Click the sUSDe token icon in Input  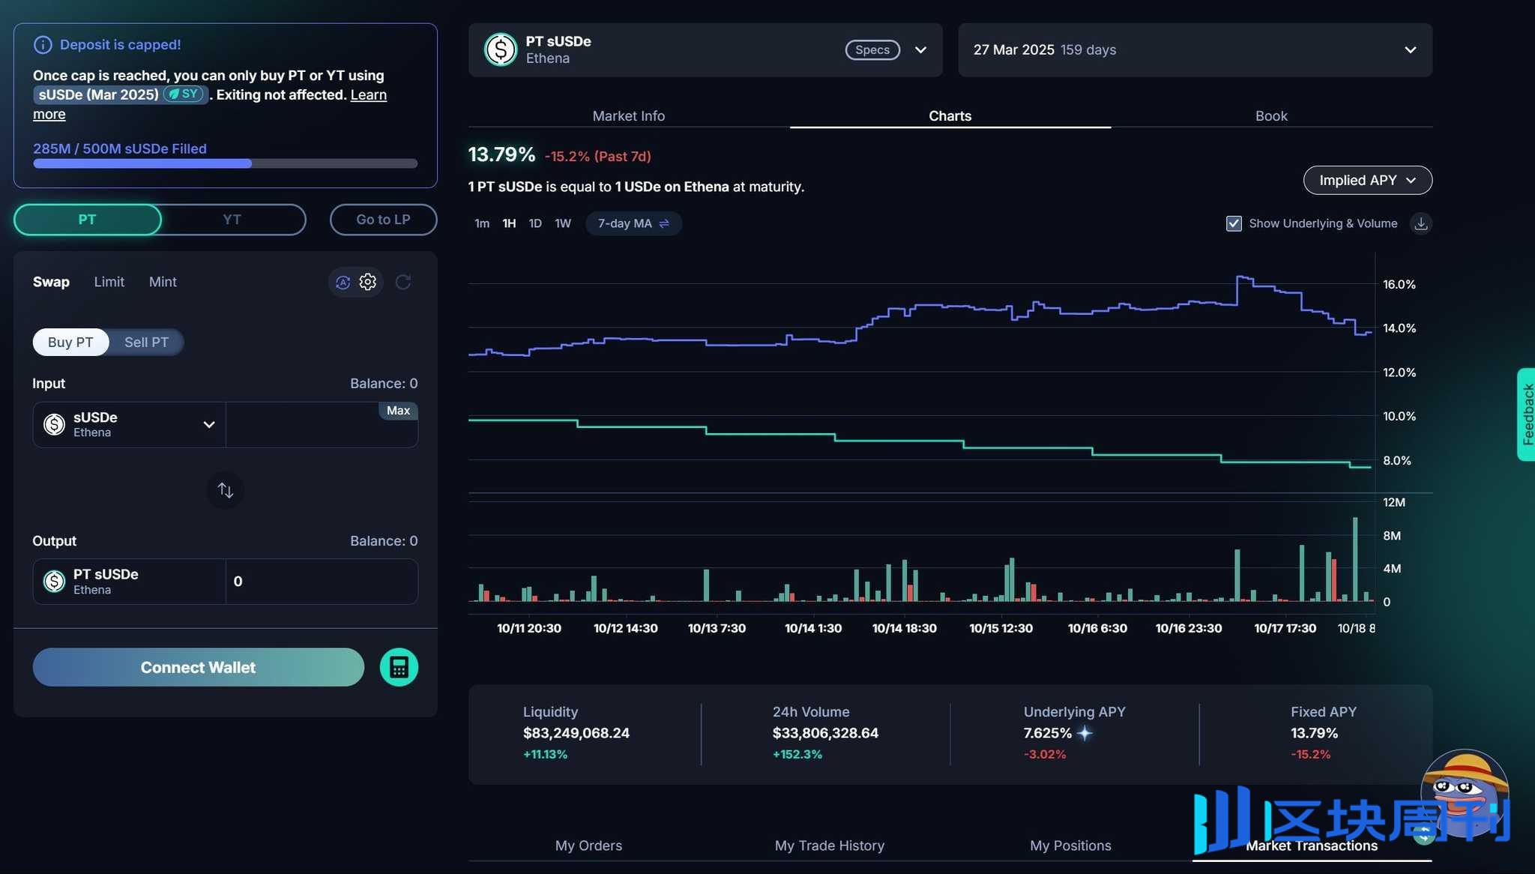(54, 424)
